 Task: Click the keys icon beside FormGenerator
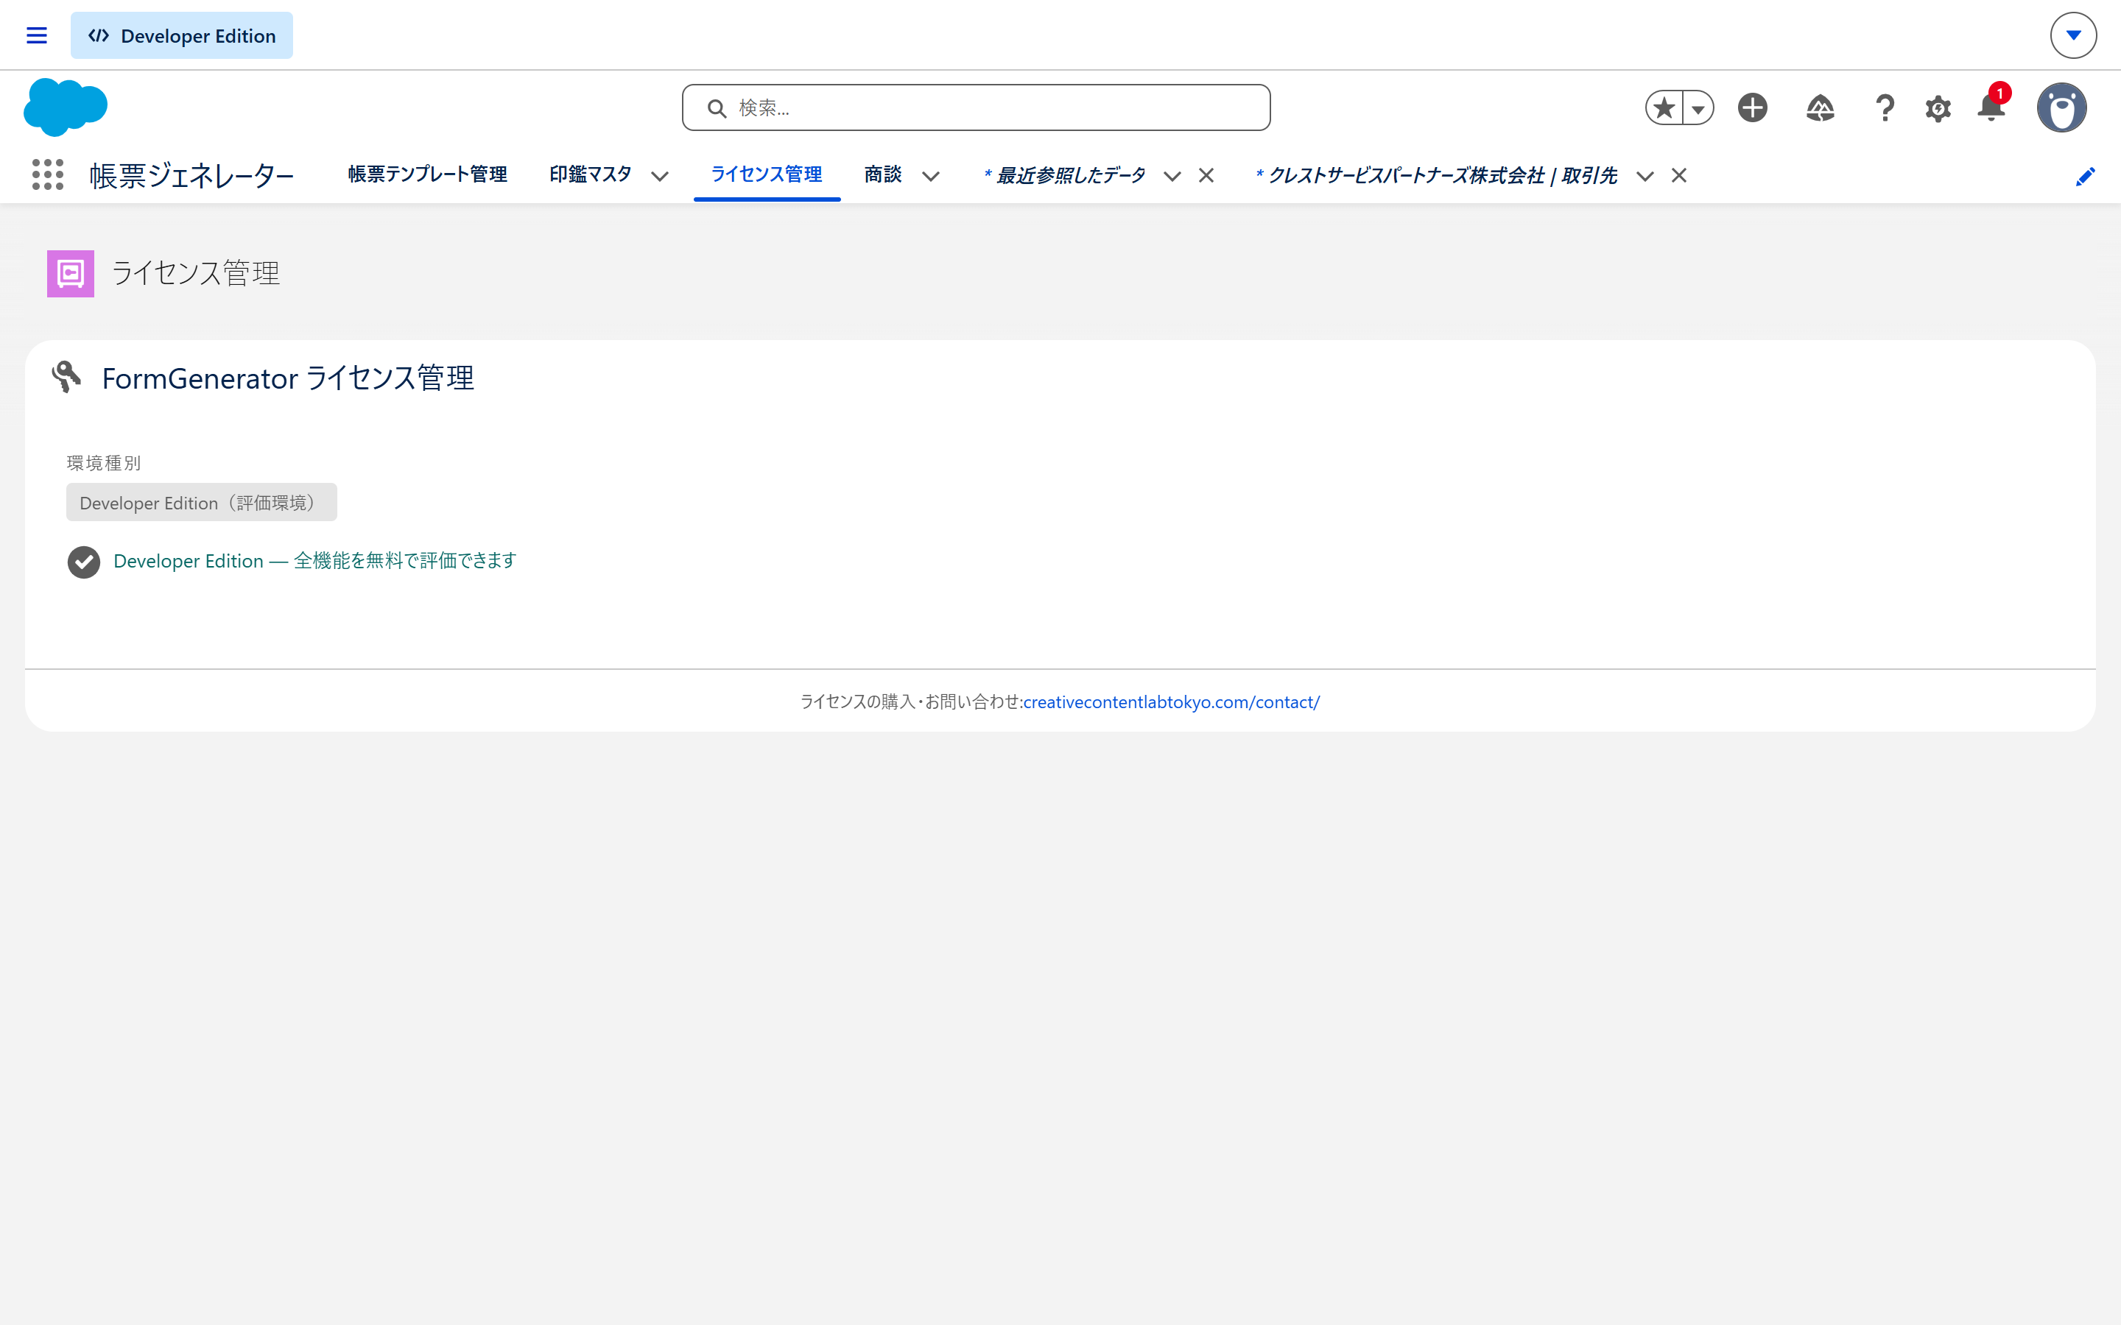pyautogui.click(x=66, y=377)
